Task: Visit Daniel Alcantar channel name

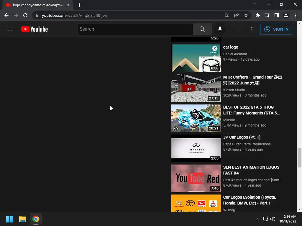Action: click(235, 54)
